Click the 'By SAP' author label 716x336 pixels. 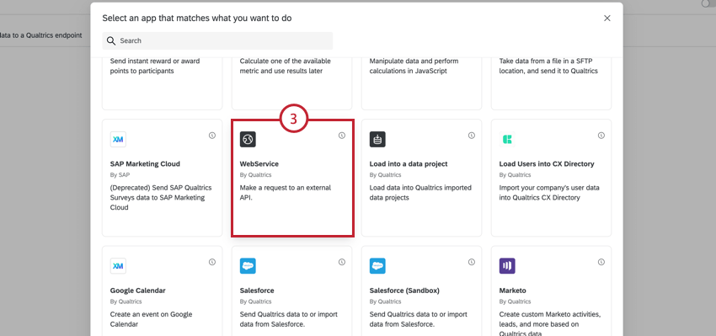[120, 175]
